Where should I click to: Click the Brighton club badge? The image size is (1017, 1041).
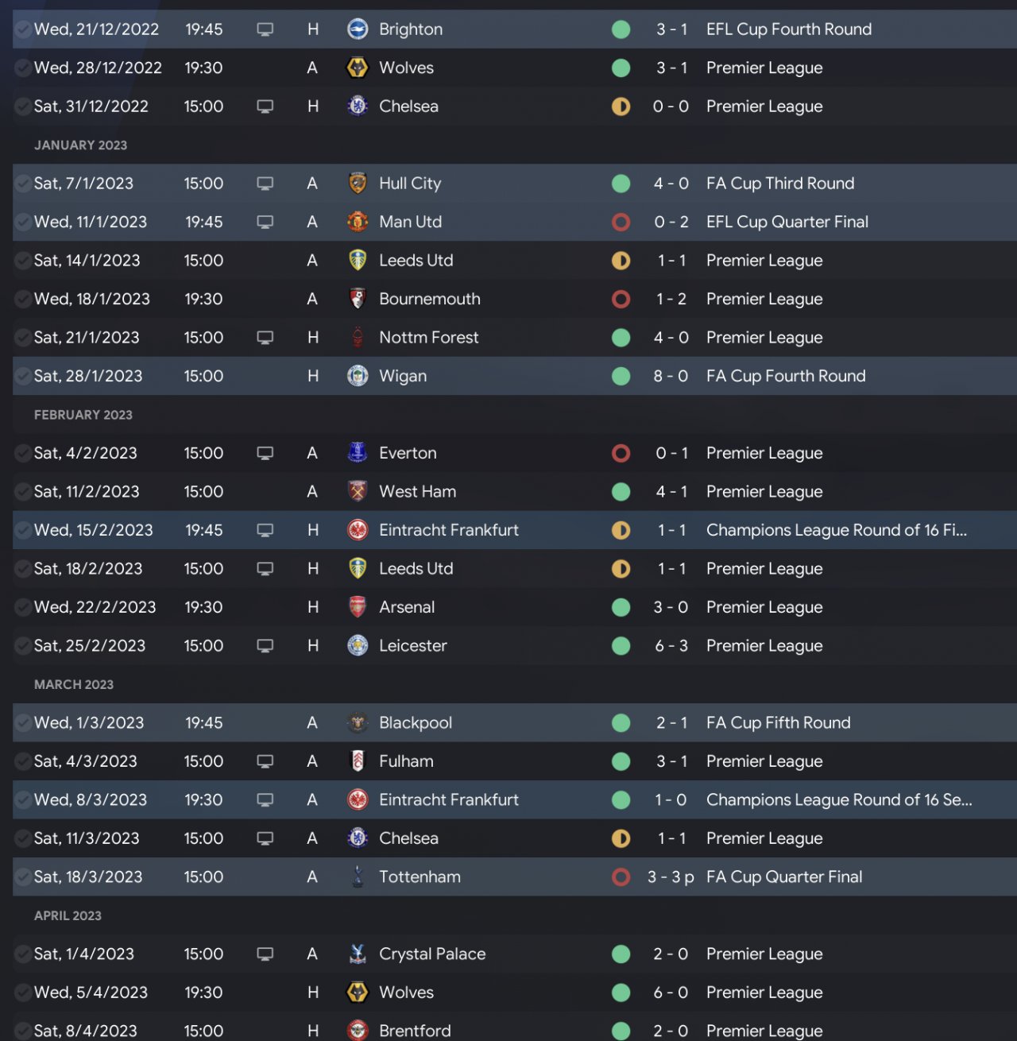358,29
